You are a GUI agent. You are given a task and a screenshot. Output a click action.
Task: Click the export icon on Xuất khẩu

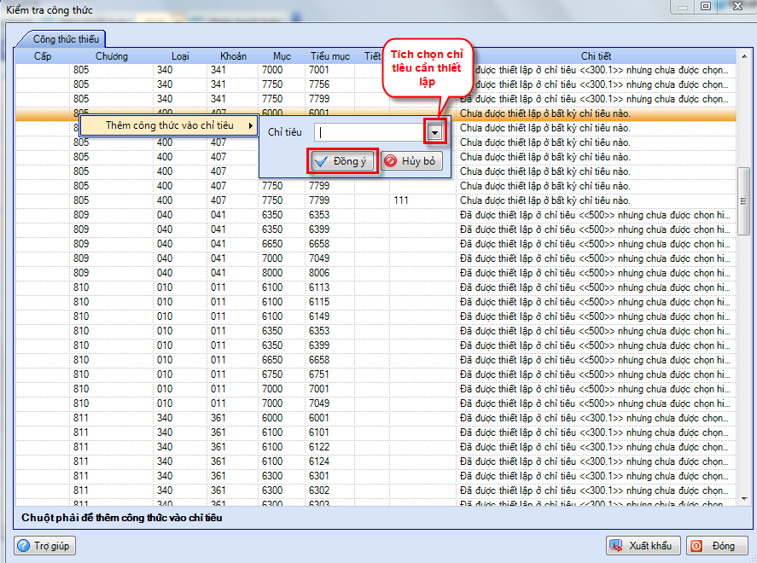tap(615, 546)
